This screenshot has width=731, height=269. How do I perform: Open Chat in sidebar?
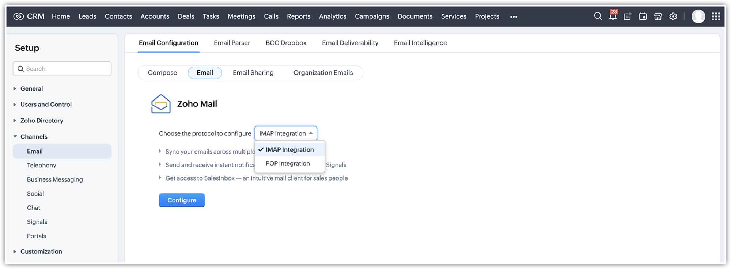34,208
